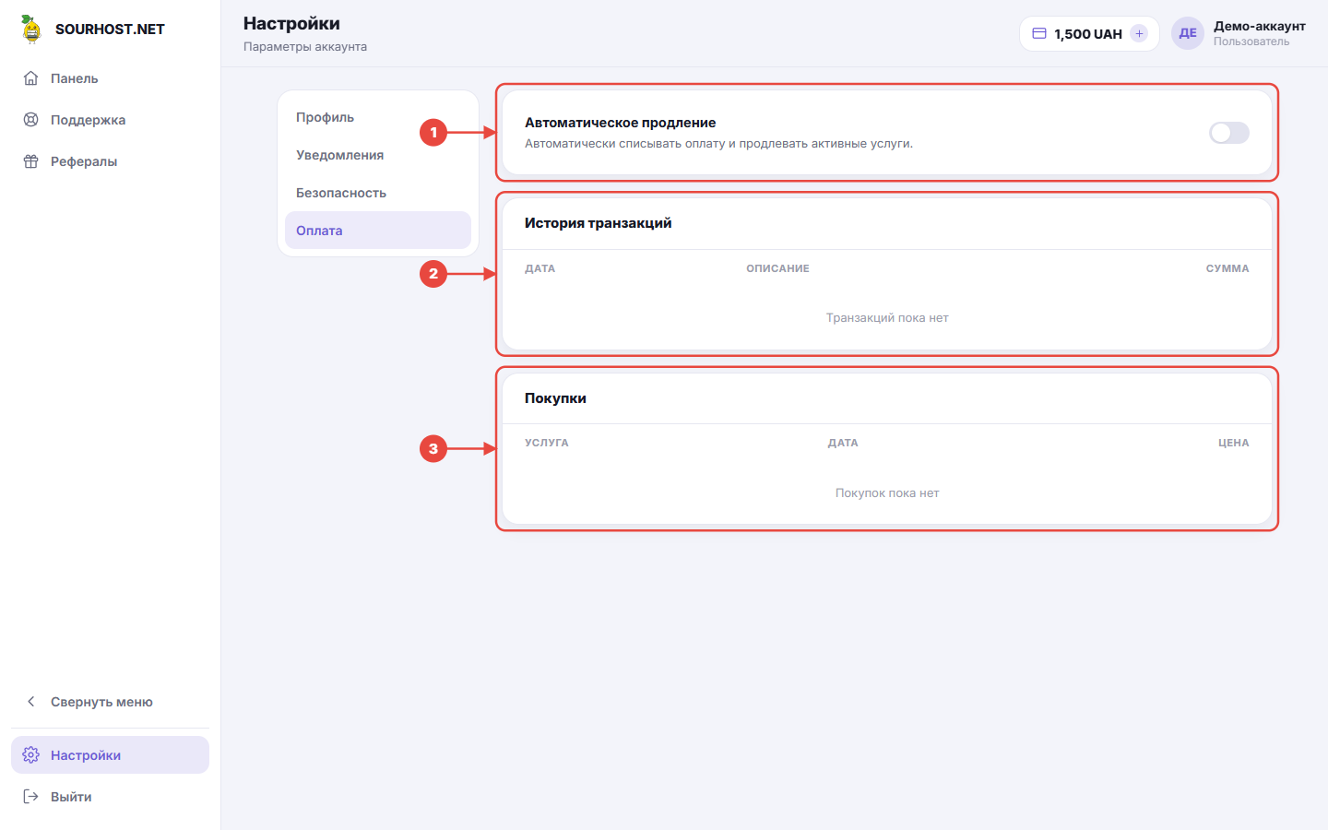Click the Автоматическое продление title

tap(620, 123)
